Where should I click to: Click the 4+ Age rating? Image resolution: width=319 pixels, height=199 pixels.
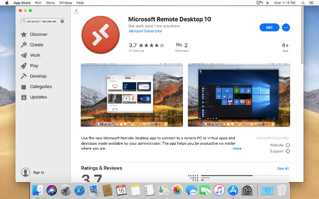click(x=285, y=48)
